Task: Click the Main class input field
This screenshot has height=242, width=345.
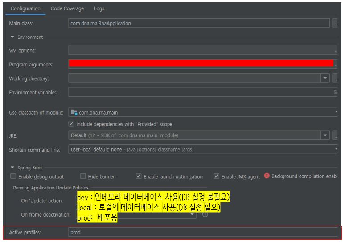Action: 199,23
